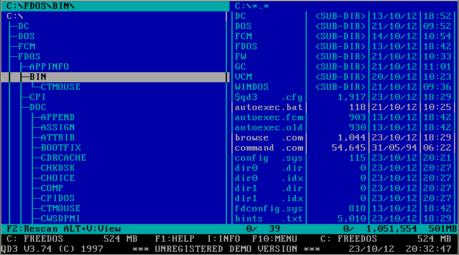The image size is (459, 255).
Task: Select CTMOUSE folder under BIN
Action: [61, 87]
